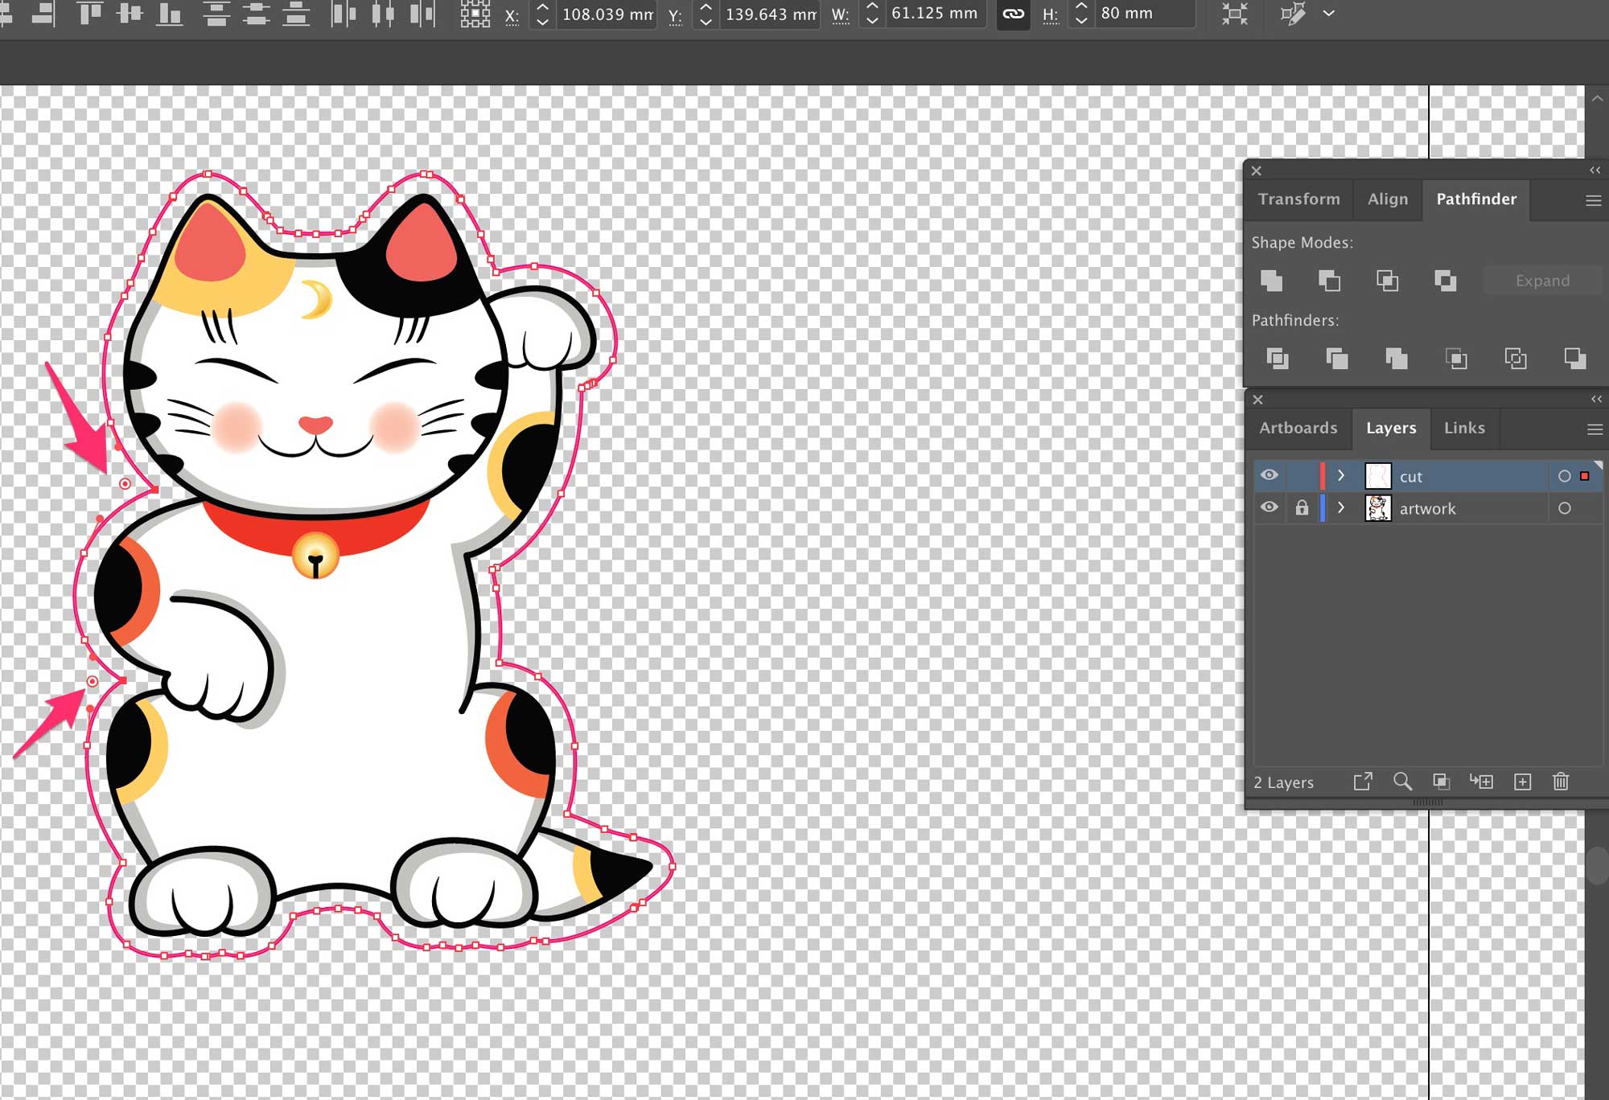1609x1100 pixels.
Task: Click cut layer selected-art indicator square
Action: pyautogui.click(x=1585, y=476)
